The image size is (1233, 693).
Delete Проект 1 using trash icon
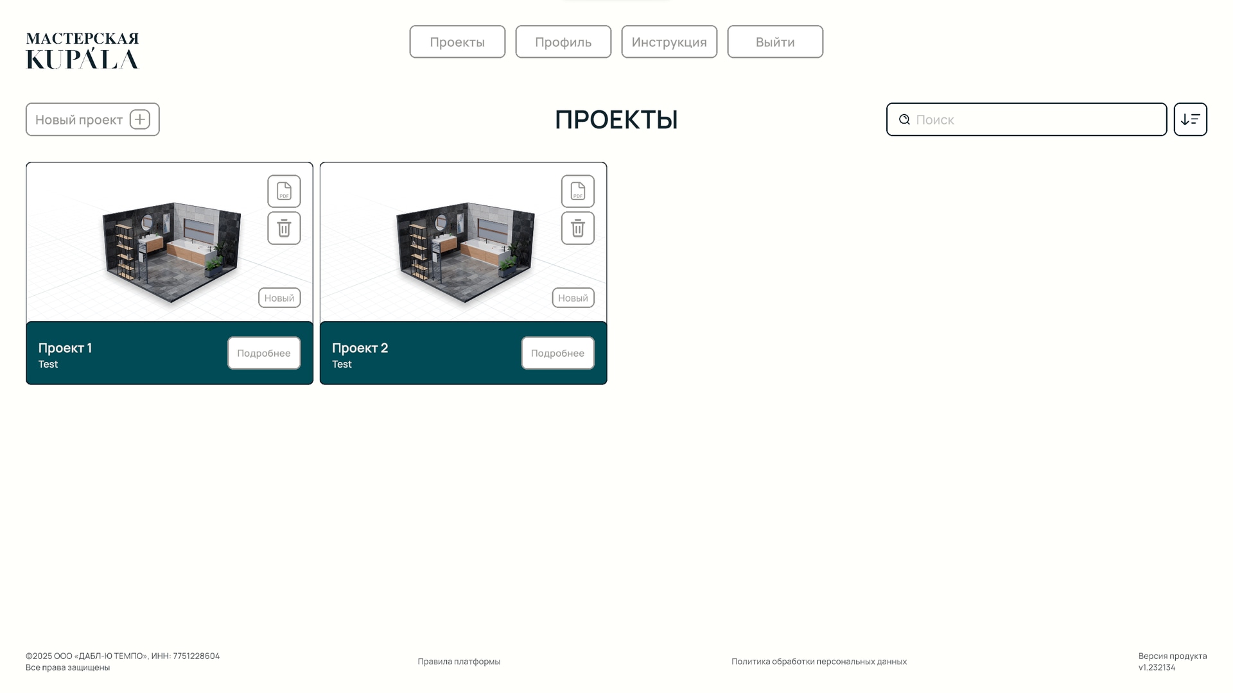pos(284,228)
